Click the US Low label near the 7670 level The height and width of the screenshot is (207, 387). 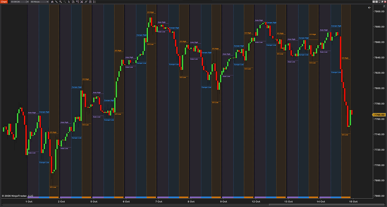53,187
